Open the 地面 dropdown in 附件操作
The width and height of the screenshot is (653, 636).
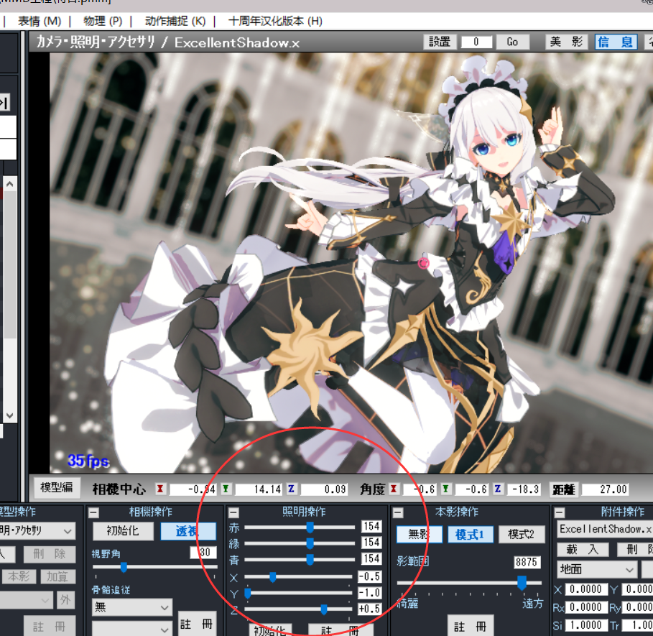pos(596,569)
